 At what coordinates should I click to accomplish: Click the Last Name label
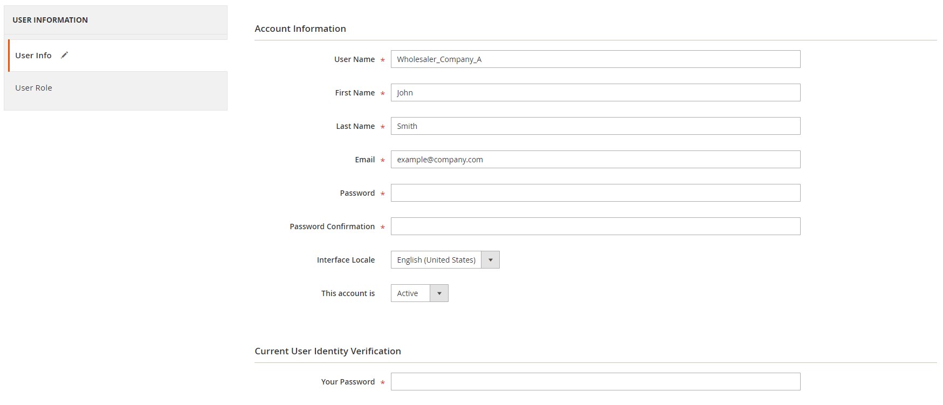click(355, 126)
